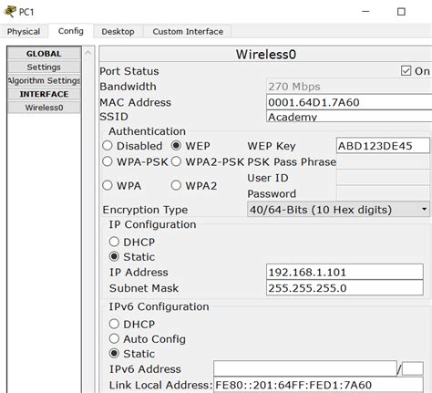Select the WPA authentication radio button
The height and width of the screenshot is (393, 432).
[108, 185]
